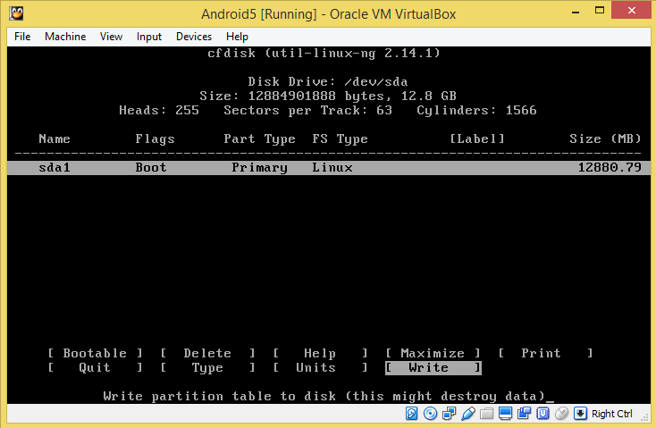656x428 pixels.
Task: Click the Right Ctrl host key label
Action: [x=611, y=414]
